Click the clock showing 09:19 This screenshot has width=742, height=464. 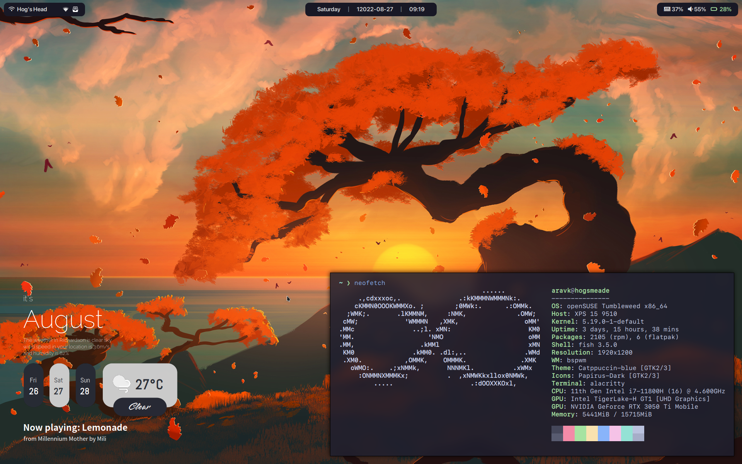(x=417, y=9)
